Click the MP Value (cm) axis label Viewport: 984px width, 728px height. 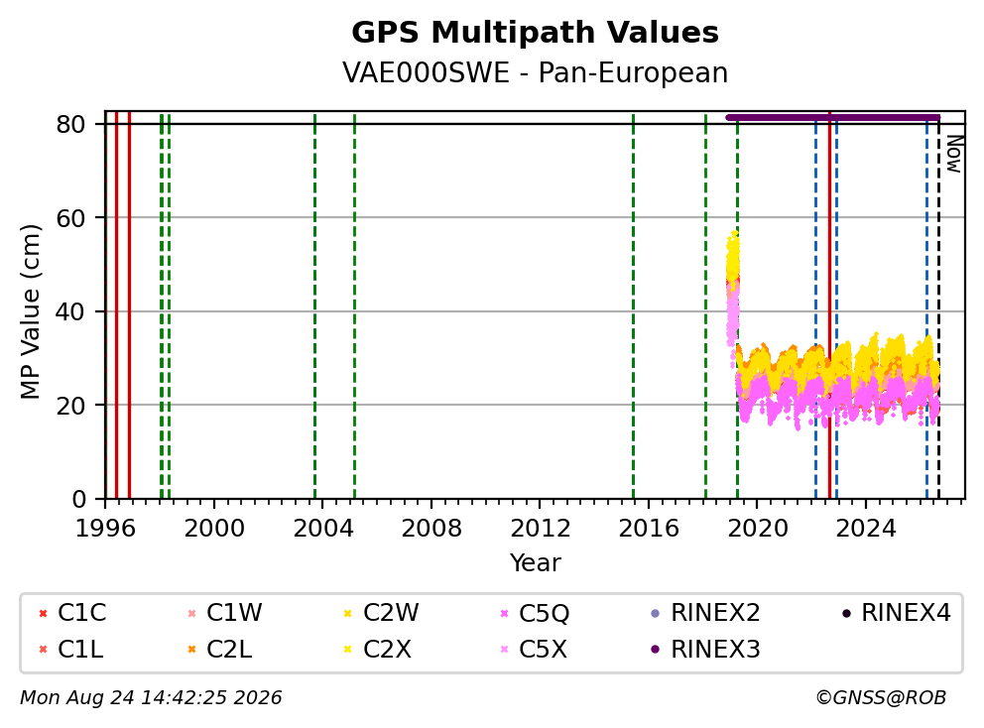click(30, 311)
